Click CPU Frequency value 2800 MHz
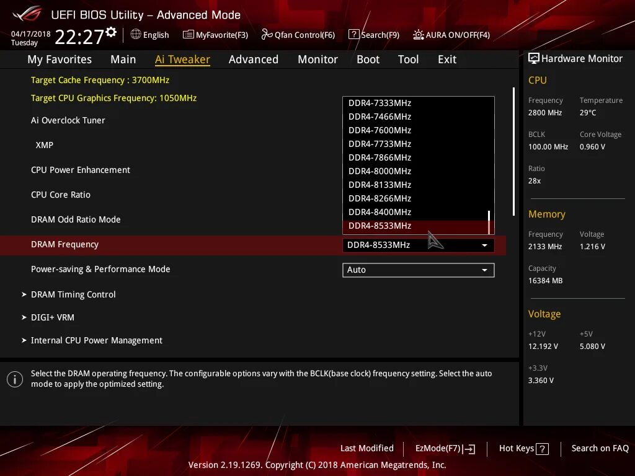 [545, 113]
